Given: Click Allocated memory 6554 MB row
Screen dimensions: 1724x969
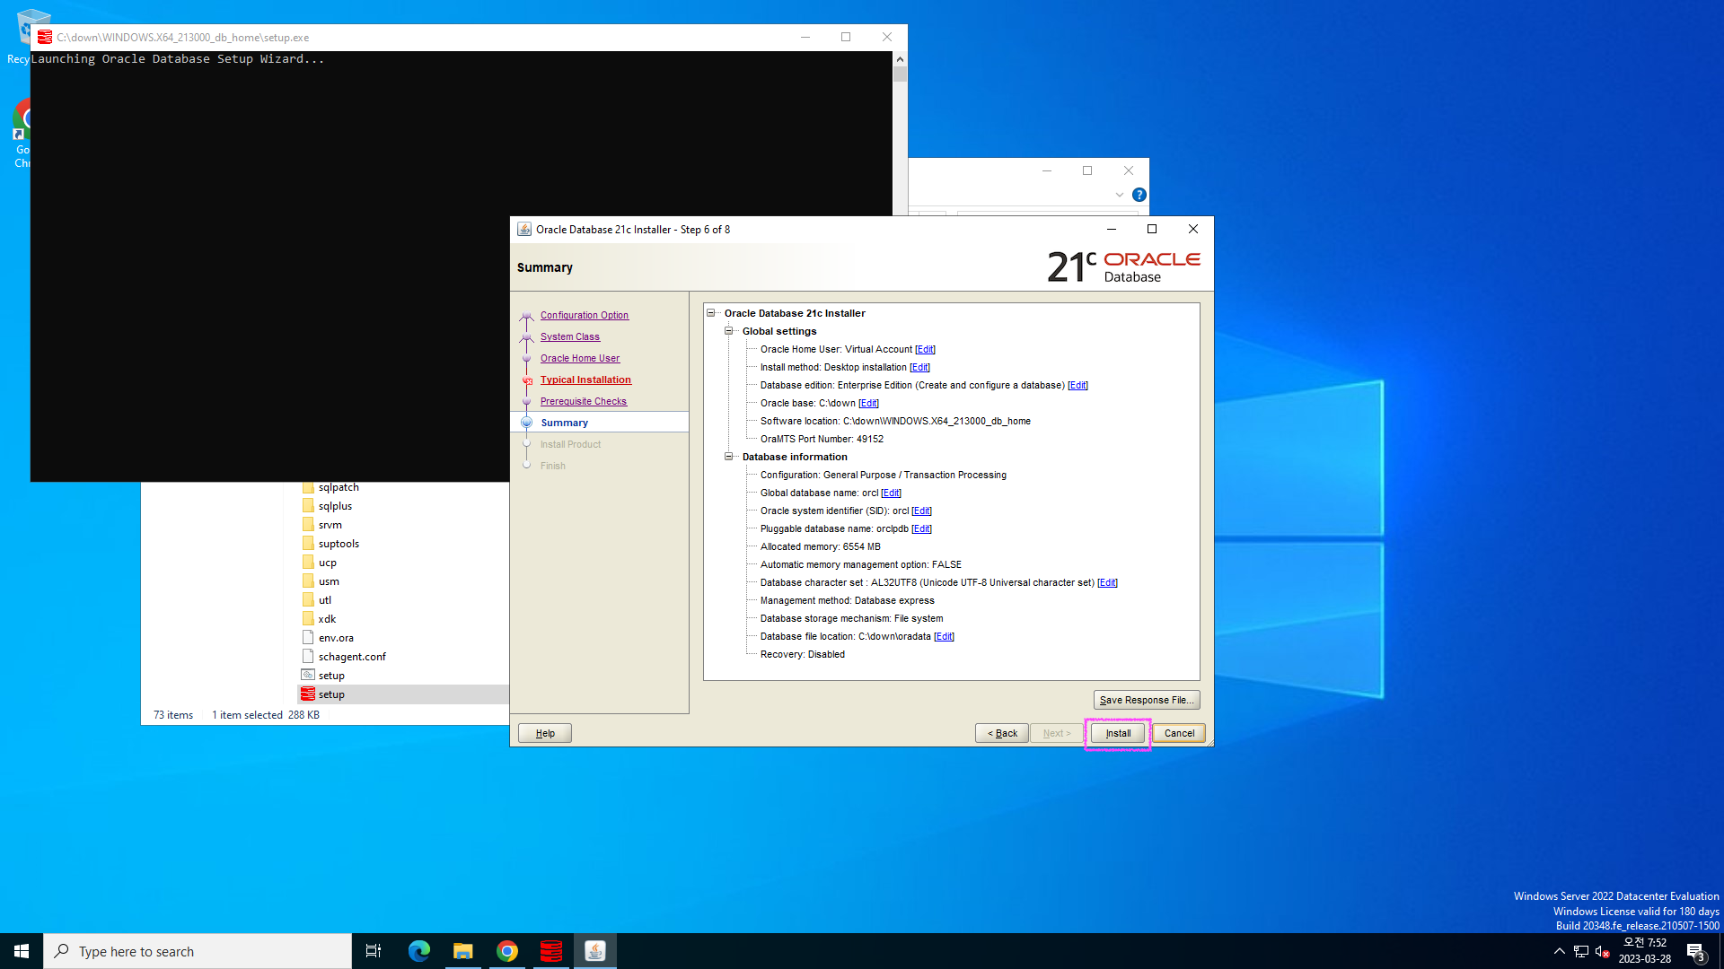Looking at the screenshot, I should point(820,546).
